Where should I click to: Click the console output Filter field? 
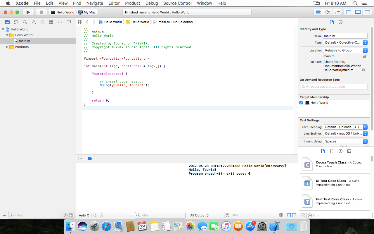click(x=249, y=215)
